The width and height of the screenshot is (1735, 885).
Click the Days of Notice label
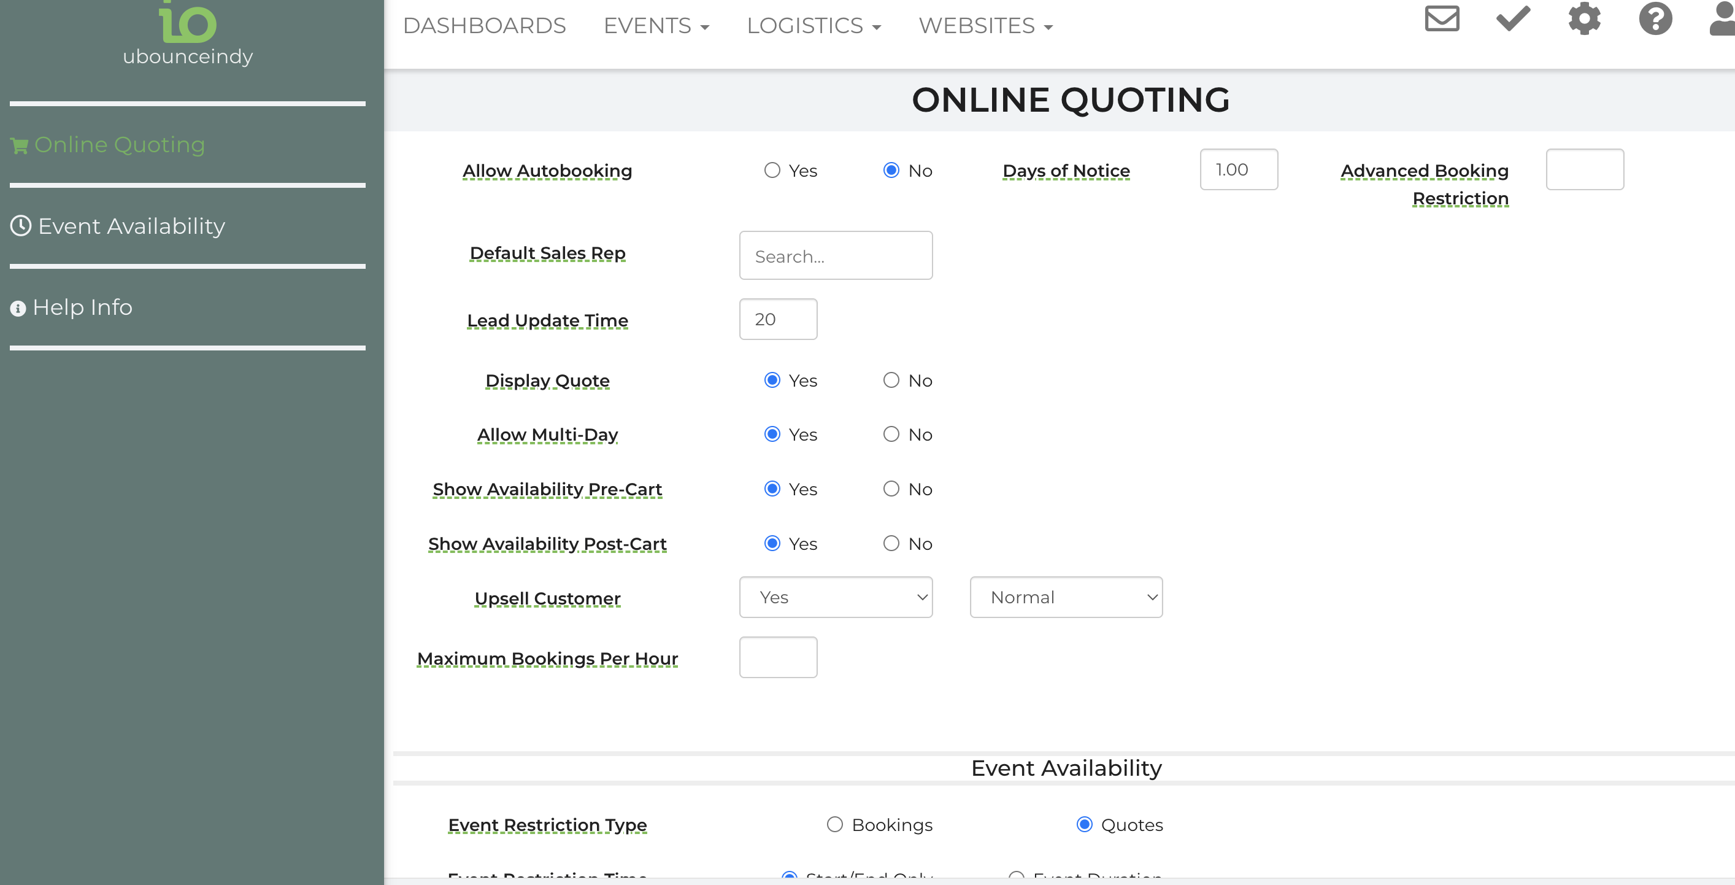[x=1066, y=171]
